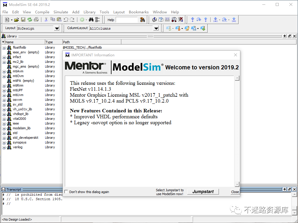This screenshot has width=298, height=223.
Task: Click the Paste clipboard icon
Action: point(59,20)
